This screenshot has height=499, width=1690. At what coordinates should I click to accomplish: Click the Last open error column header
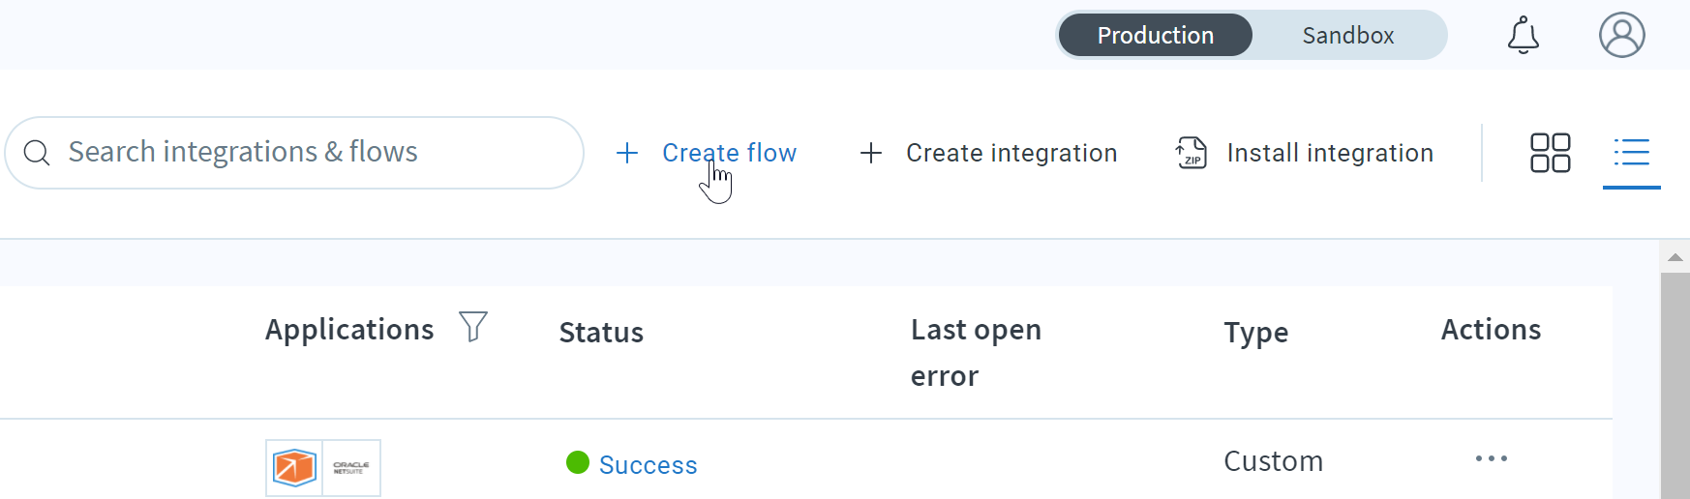pyautogui.click(x=976, y=353)
